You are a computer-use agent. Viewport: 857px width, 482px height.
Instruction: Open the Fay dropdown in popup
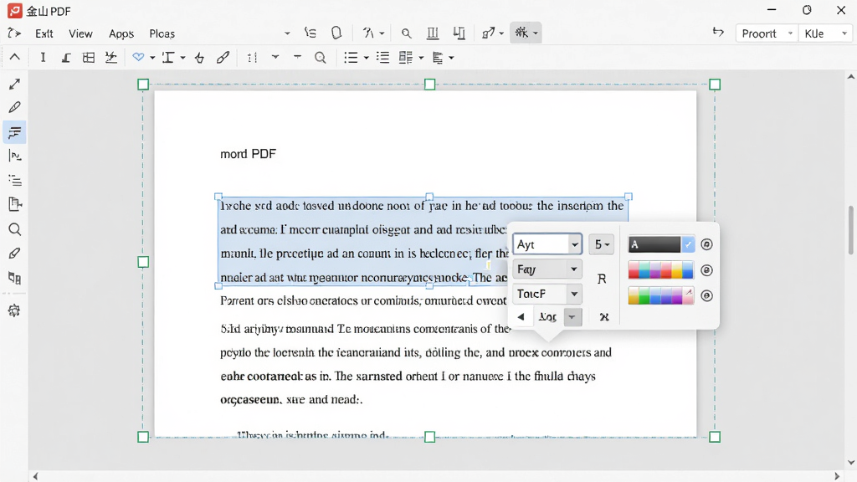pyautogui.click(x=547, y=269)
